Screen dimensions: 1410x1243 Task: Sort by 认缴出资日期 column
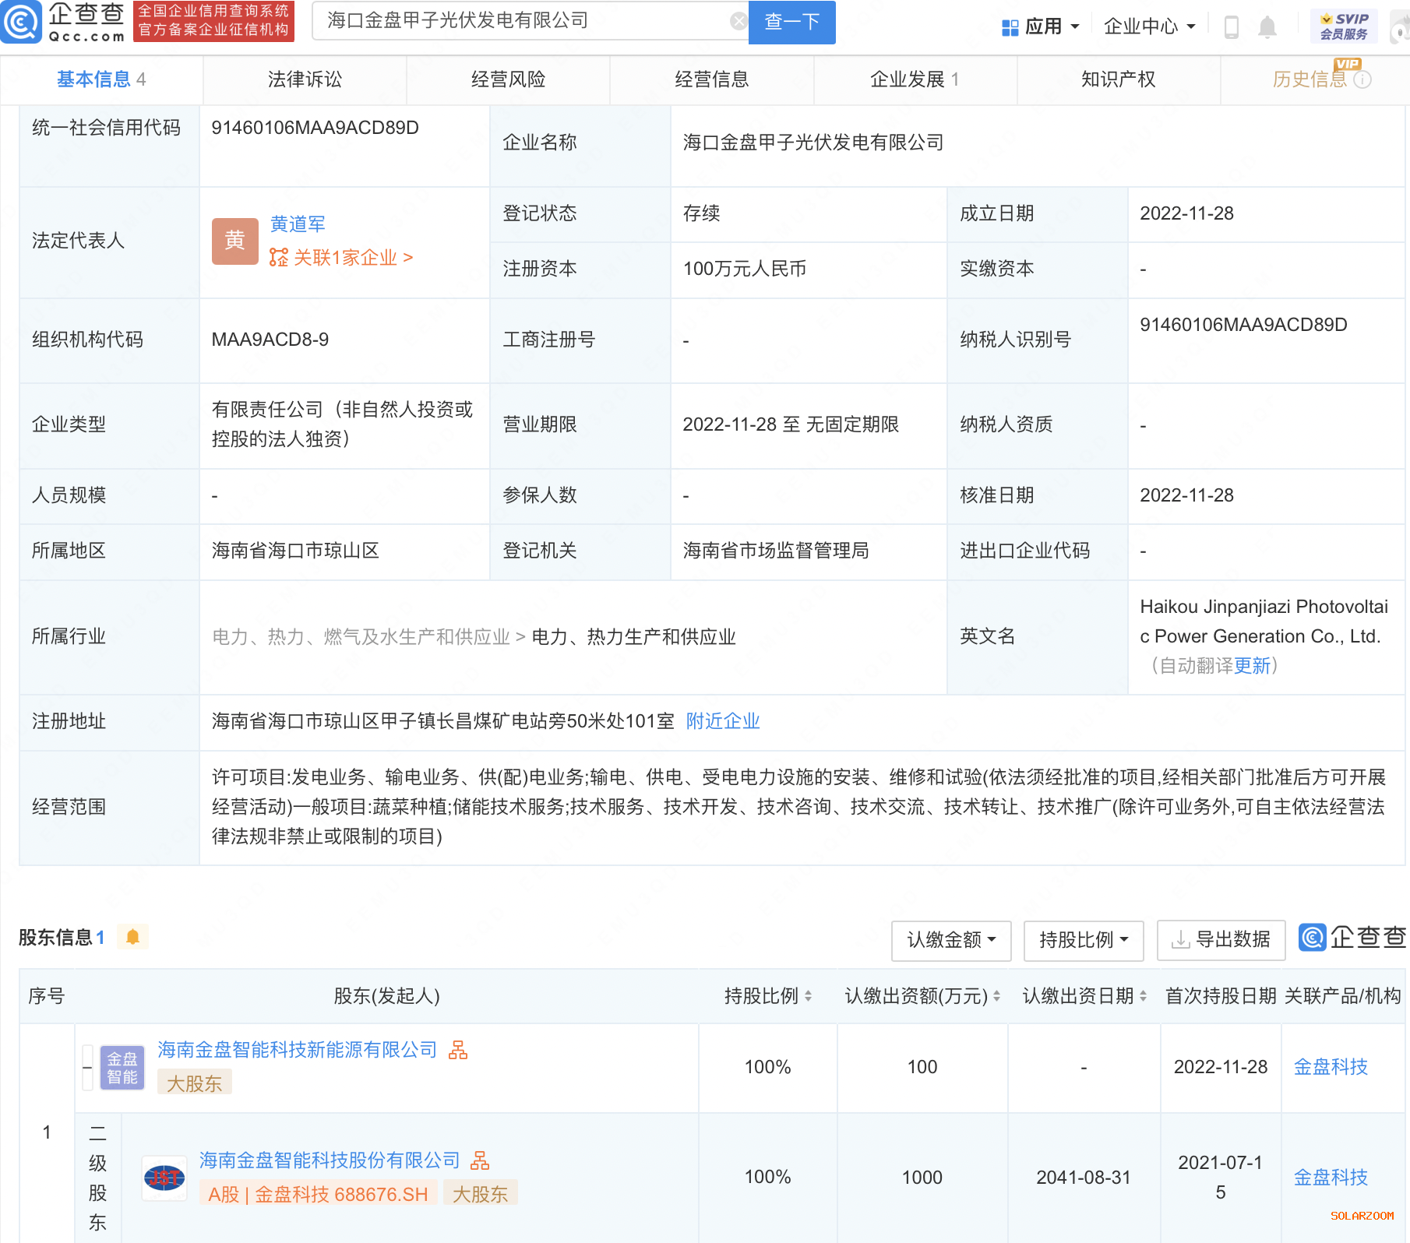1143,996
